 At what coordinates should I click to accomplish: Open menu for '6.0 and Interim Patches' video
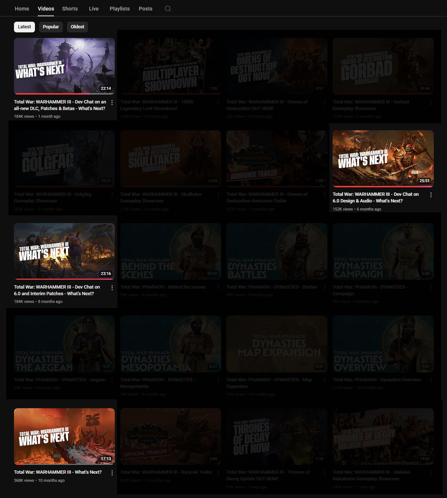(112, 287)
